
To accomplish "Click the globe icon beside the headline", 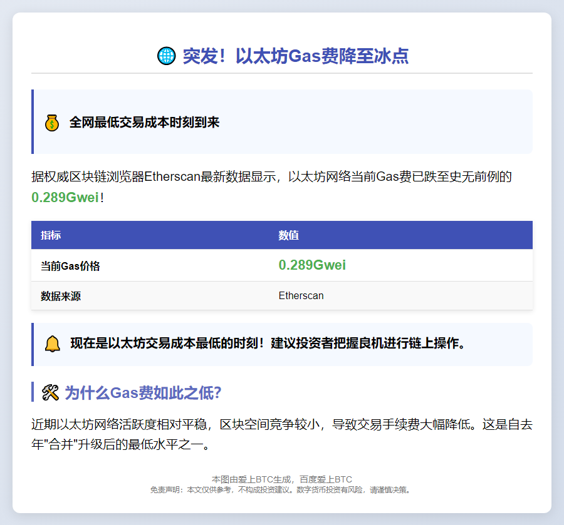I will pos(167,56).
